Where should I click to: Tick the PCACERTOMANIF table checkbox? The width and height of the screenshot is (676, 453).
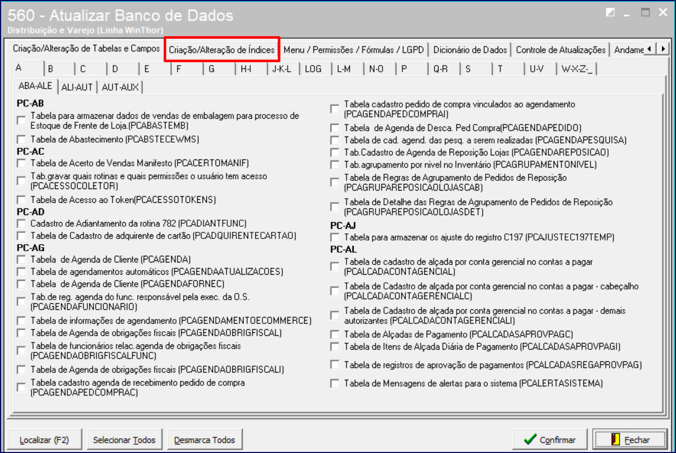[21, 164]
